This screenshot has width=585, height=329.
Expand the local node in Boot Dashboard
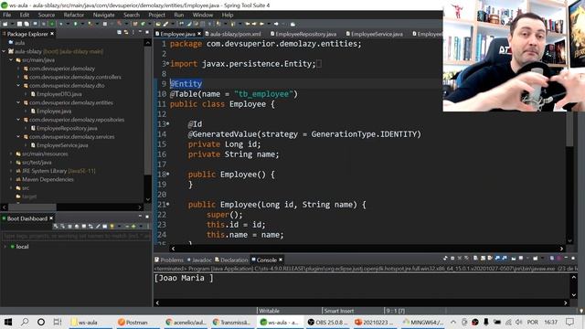pyautogui.click(x=5, y=247)
